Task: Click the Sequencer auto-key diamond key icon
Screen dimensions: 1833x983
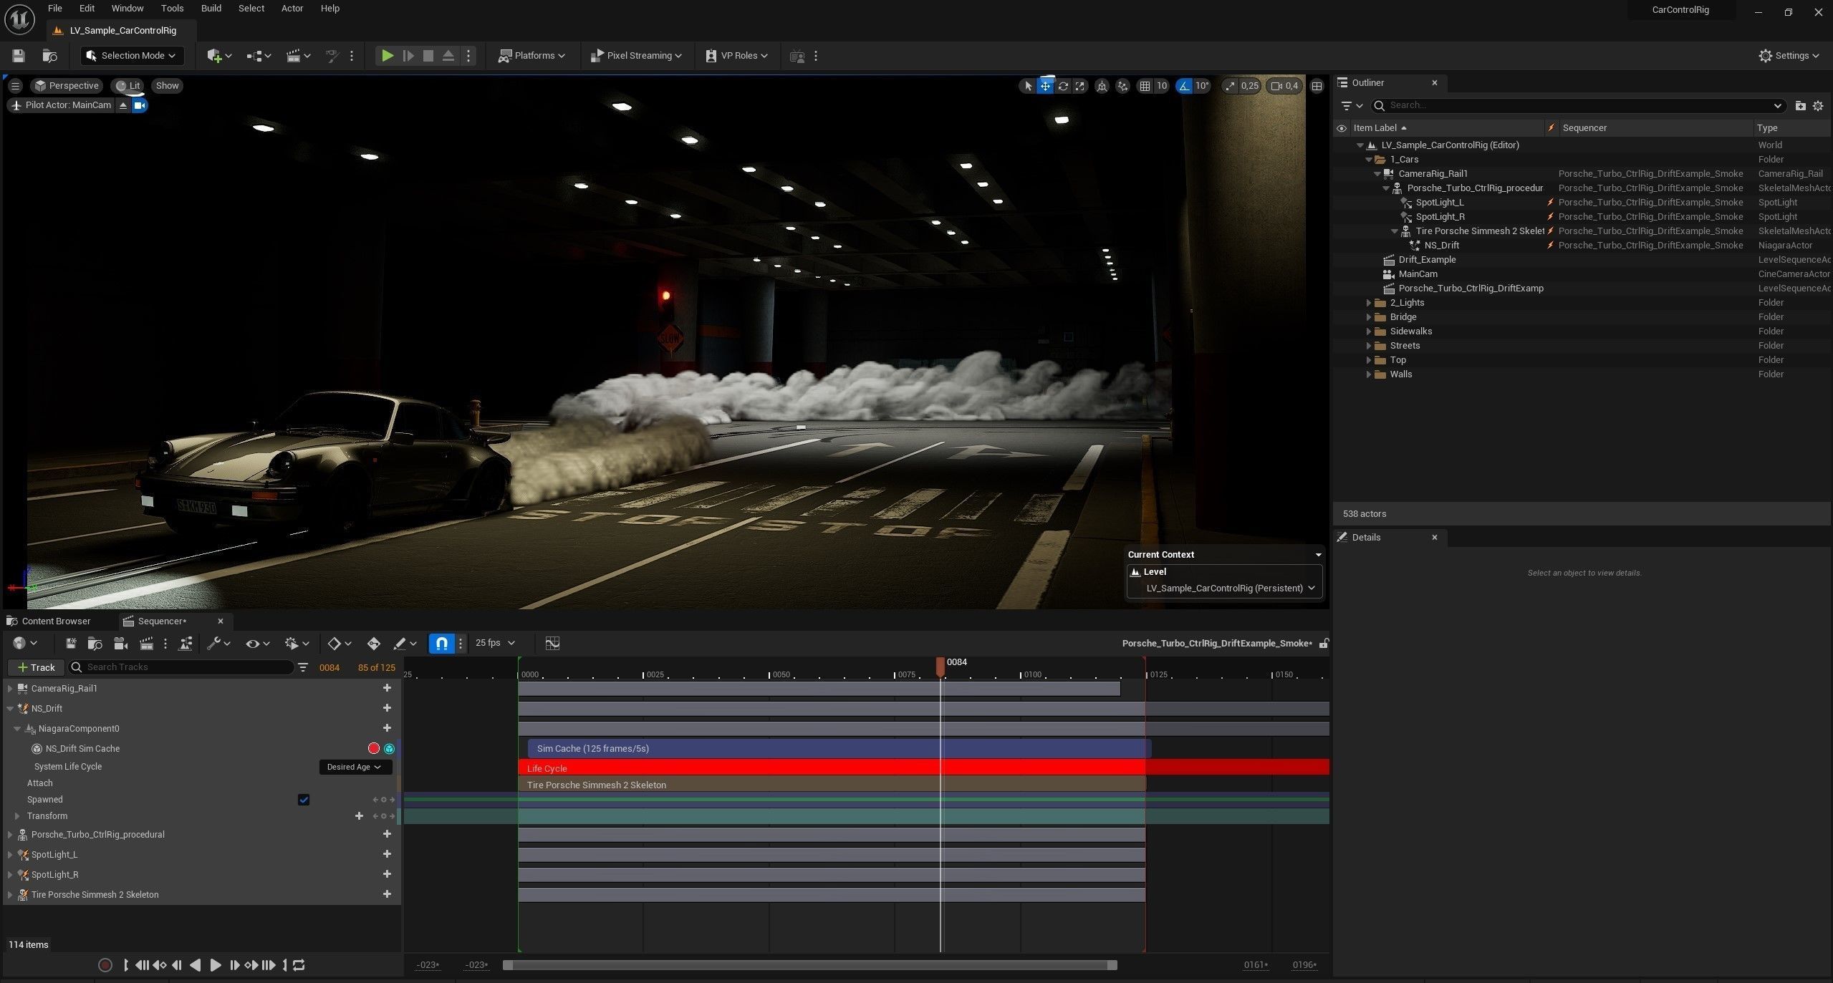Action: pyautogui.click(x=373, y=643)
